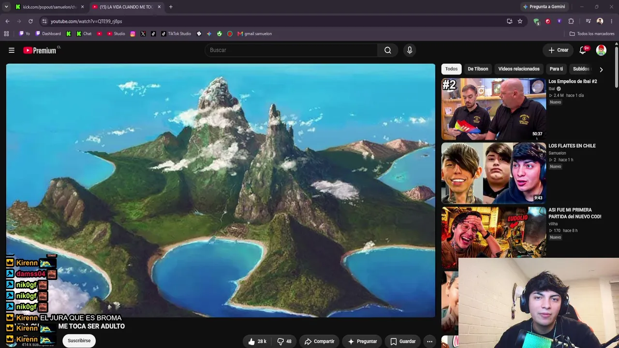Click the search magnifier button
This screenshot has height=348, width=619.
388,50
